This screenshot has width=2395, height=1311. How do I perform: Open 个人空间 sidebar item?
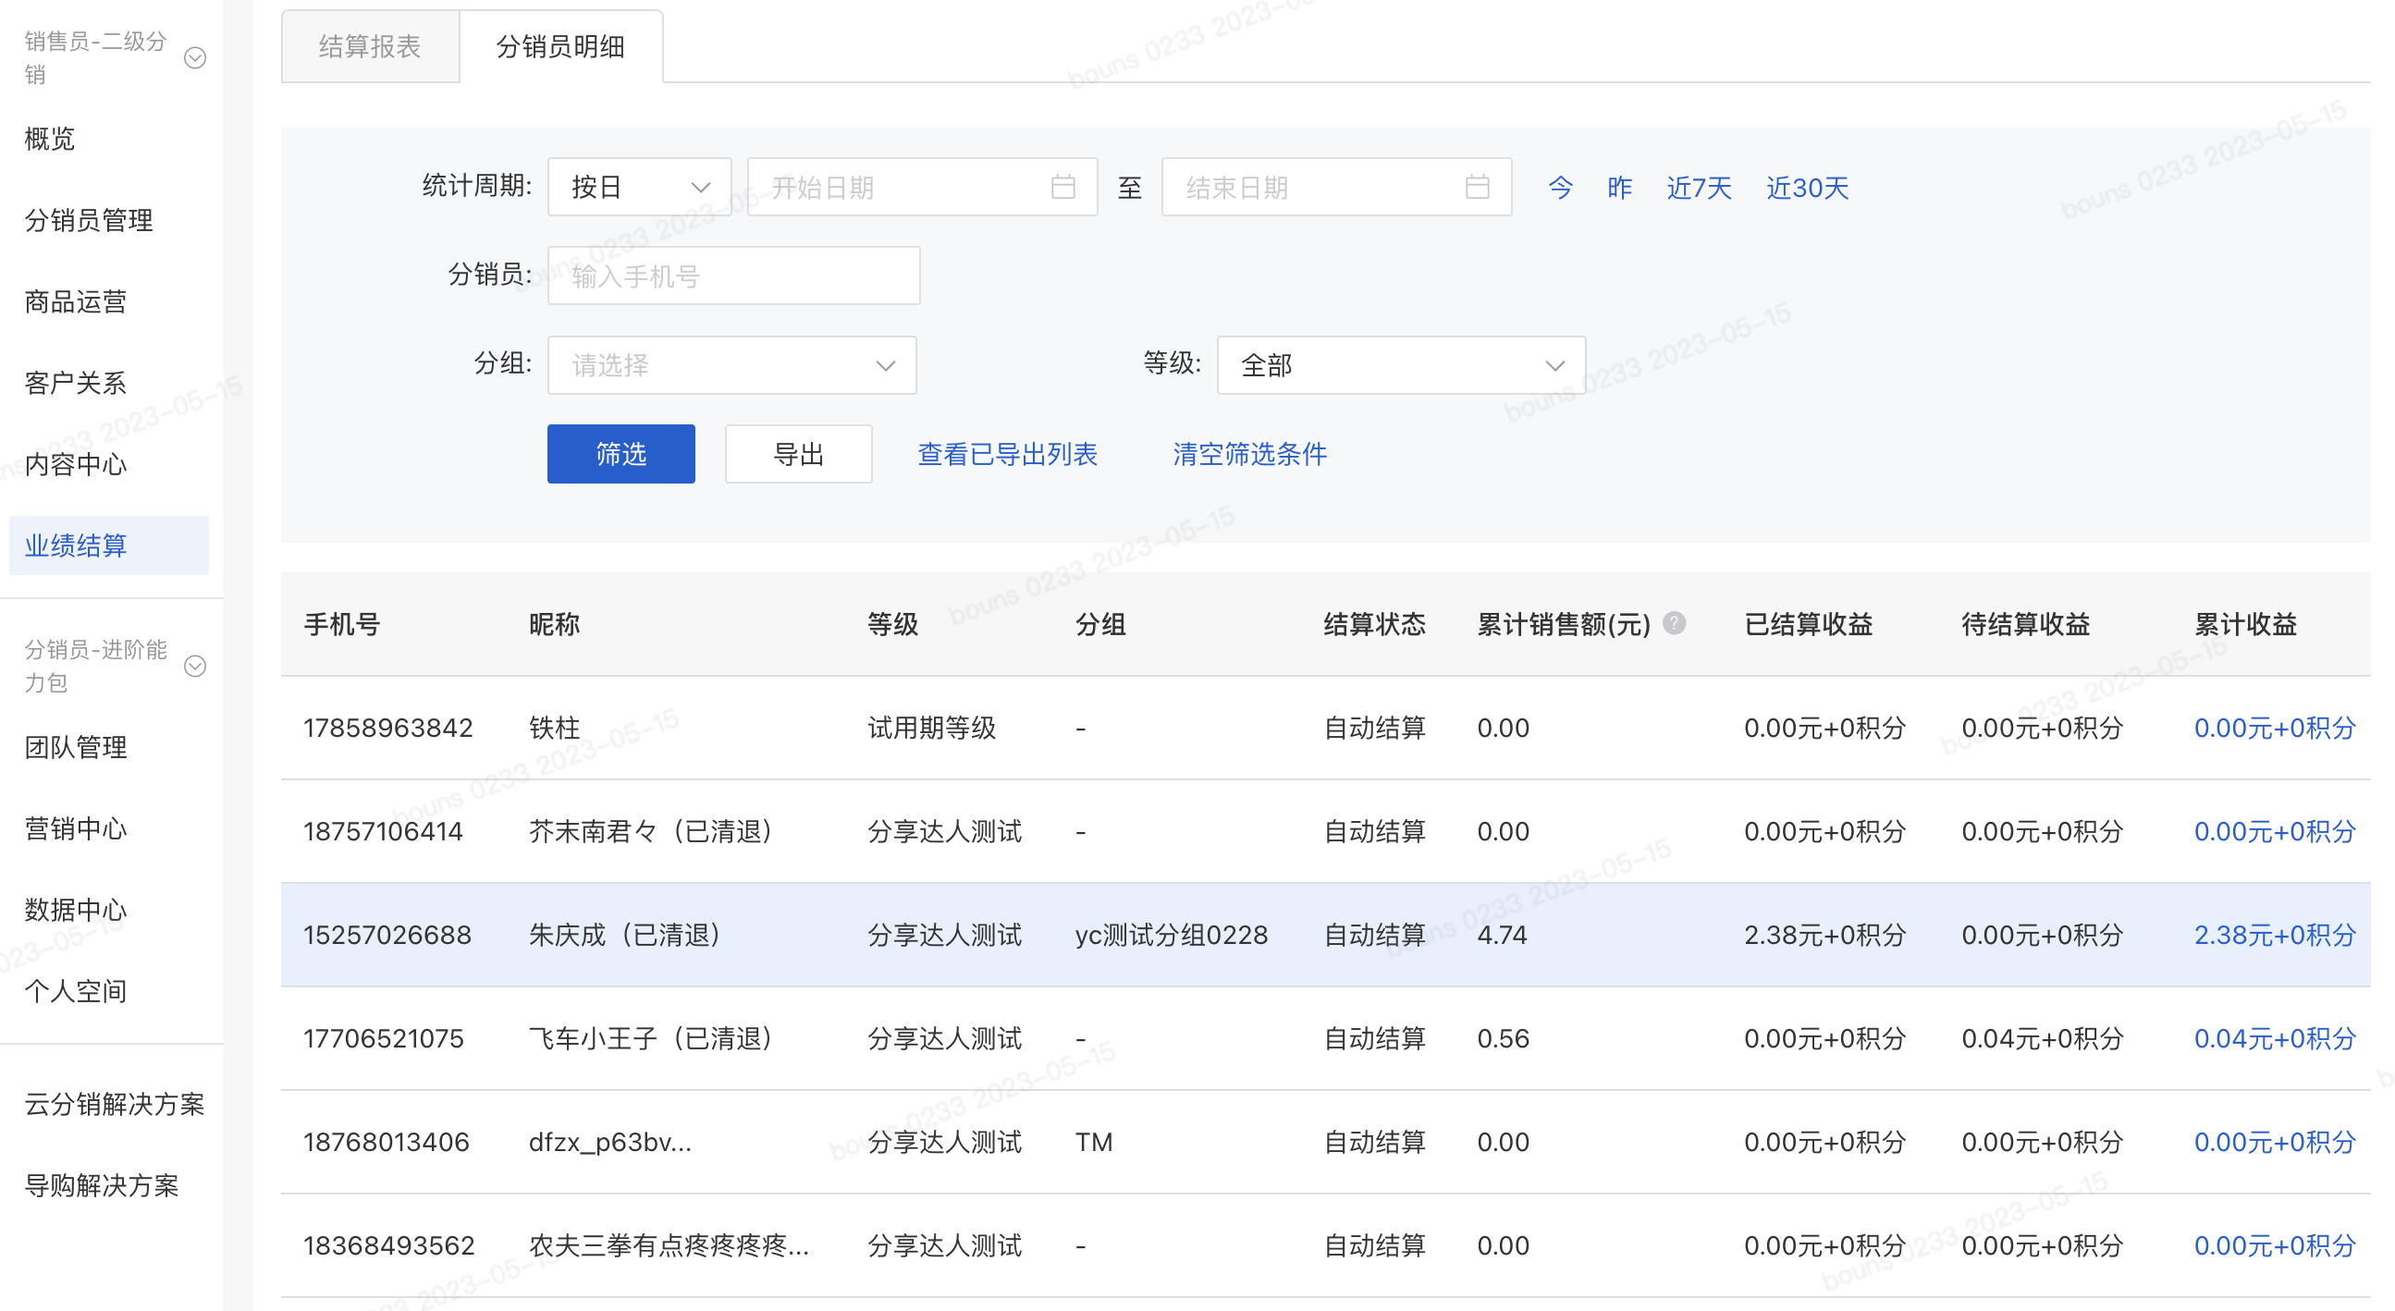click(75, 990)
